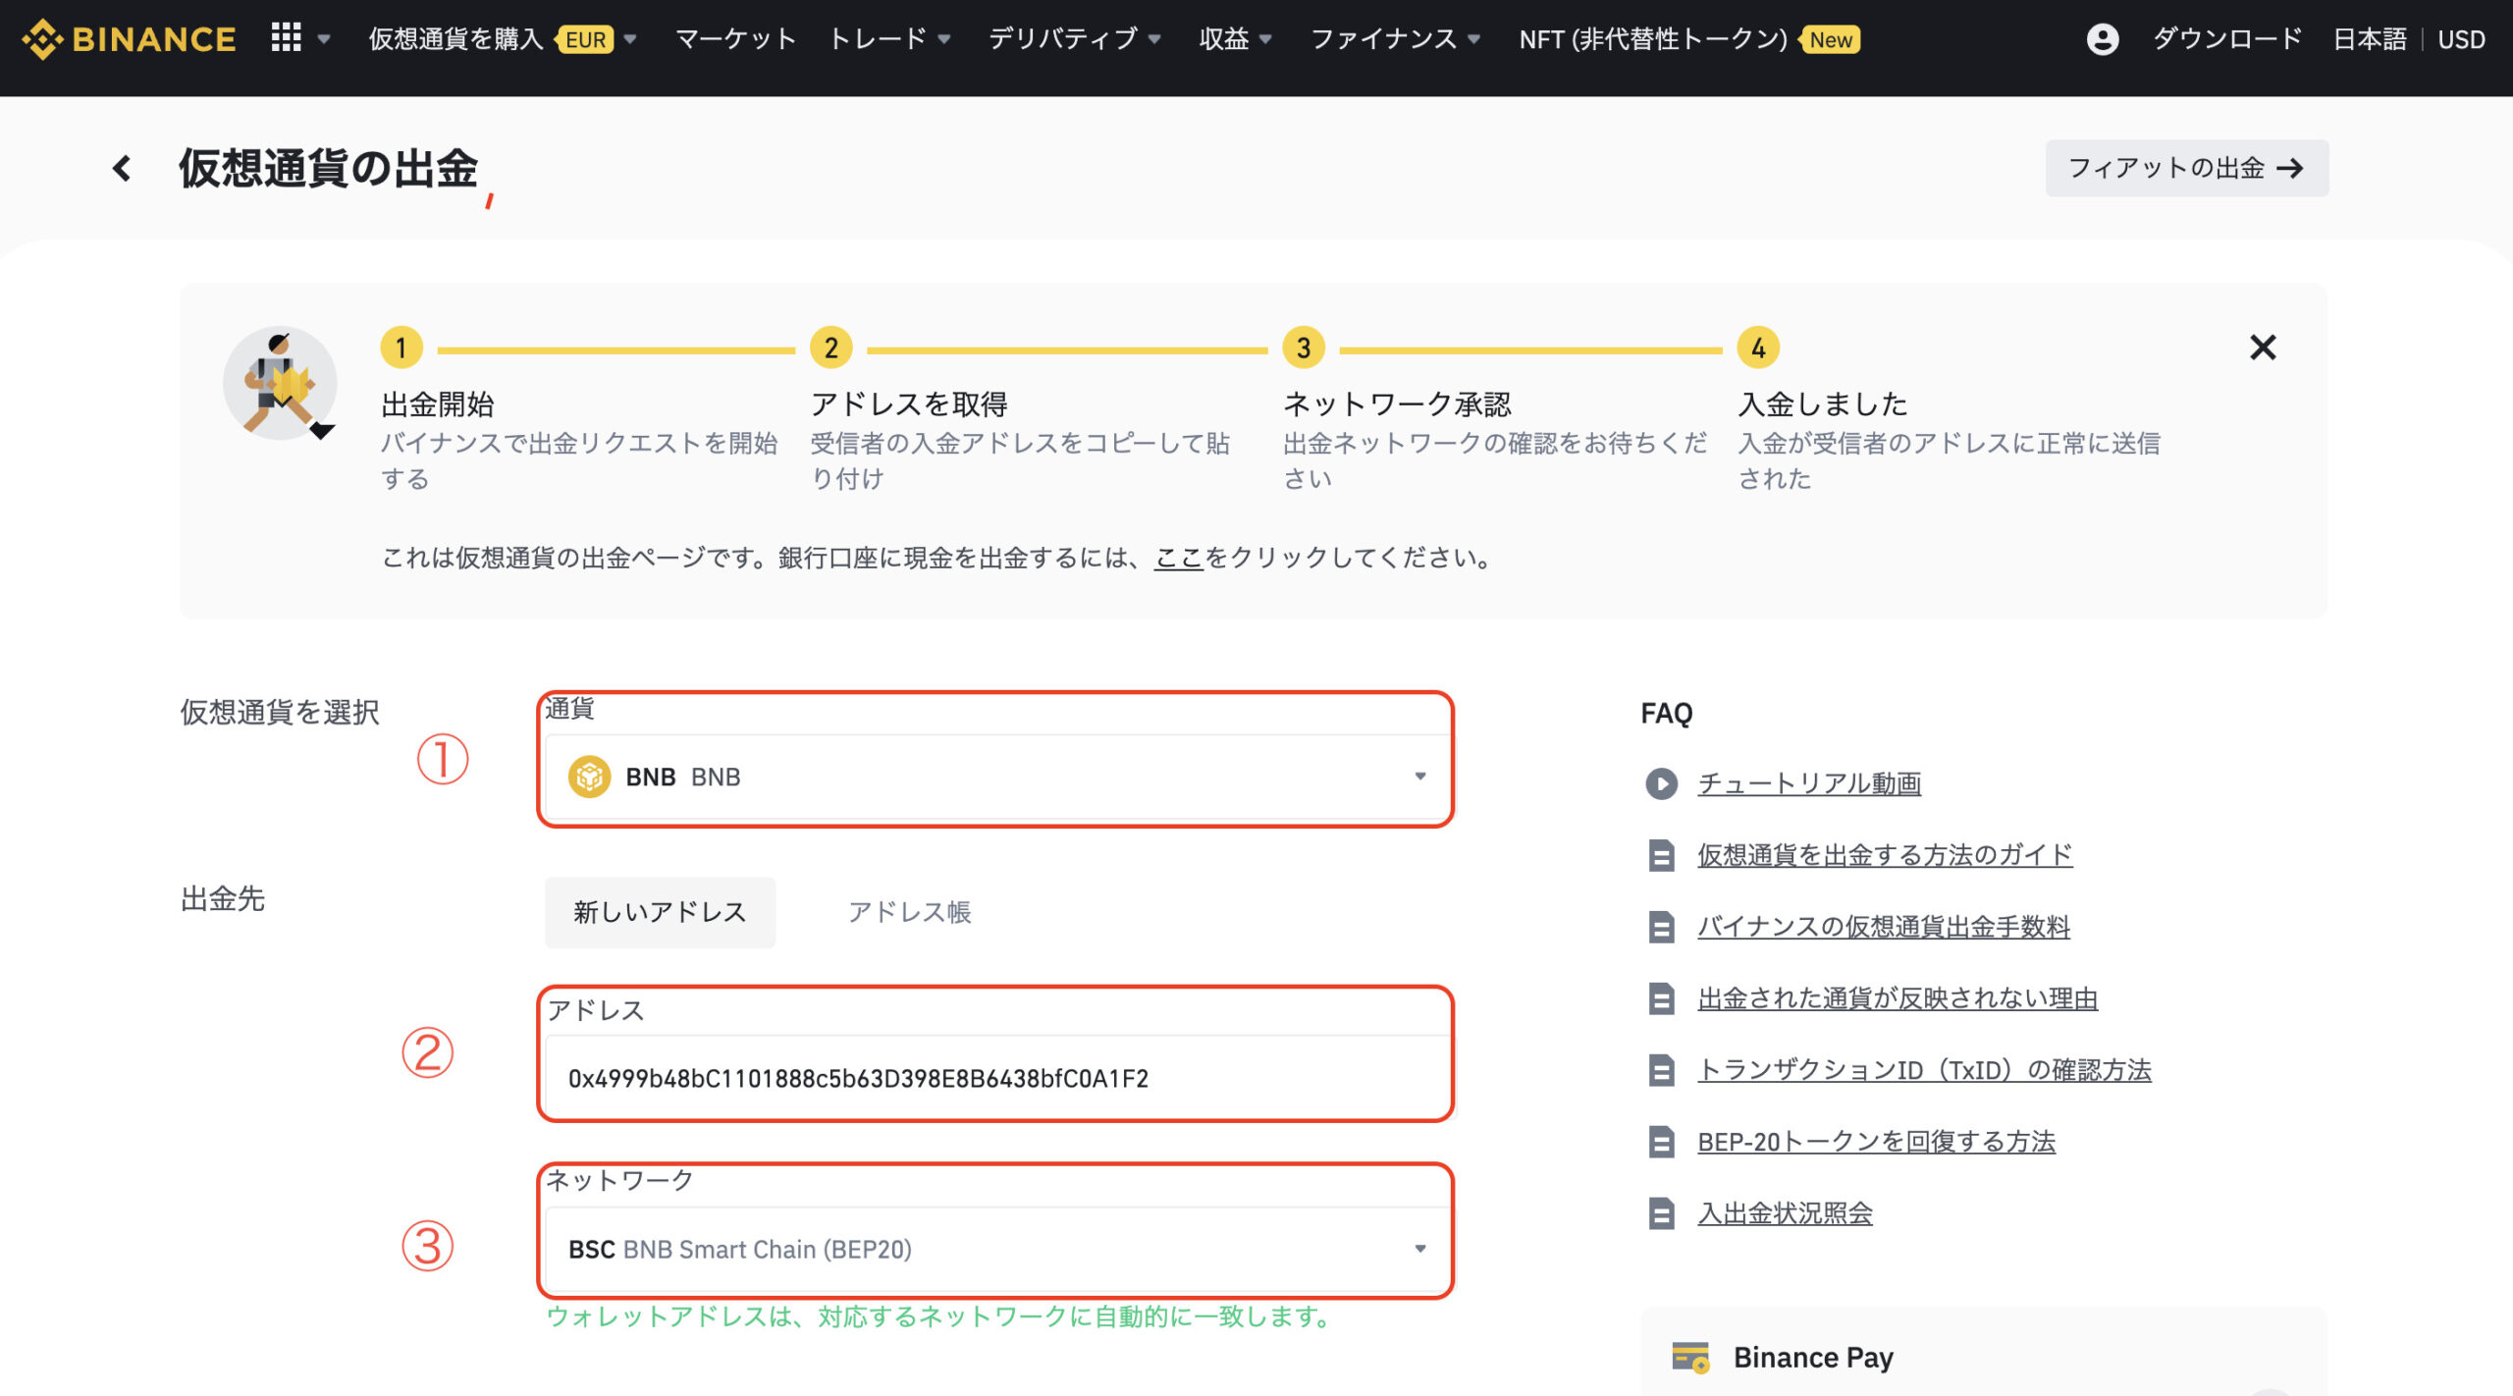Select the 新しいアドレス tab

660,912
